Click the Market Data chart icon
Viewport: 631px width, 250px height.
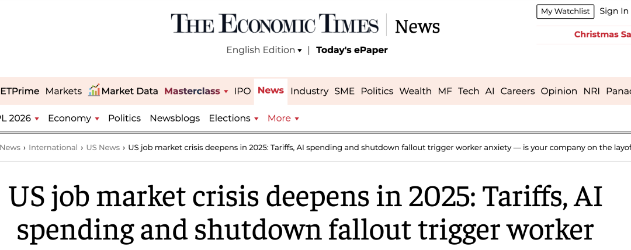click(94, 90)
